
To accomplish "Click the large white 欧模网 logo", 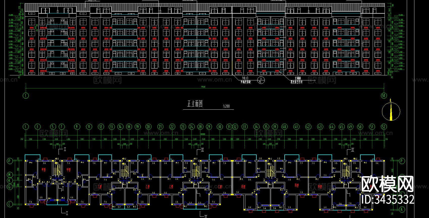I will click(x=388, y=184).
